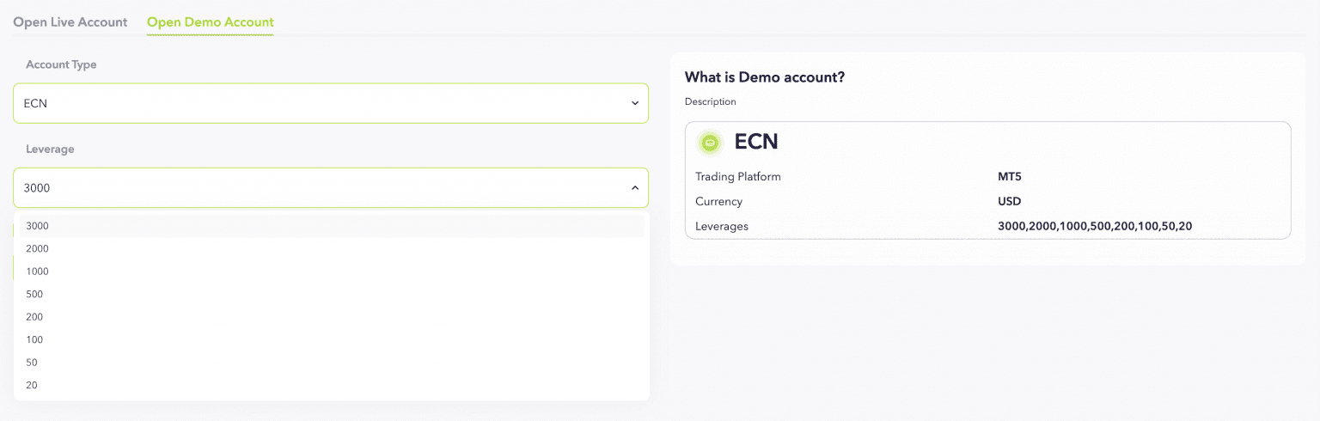Click the Leverages list in the description card
The width and height of the screenshot is (1320, 421).
1095,226
